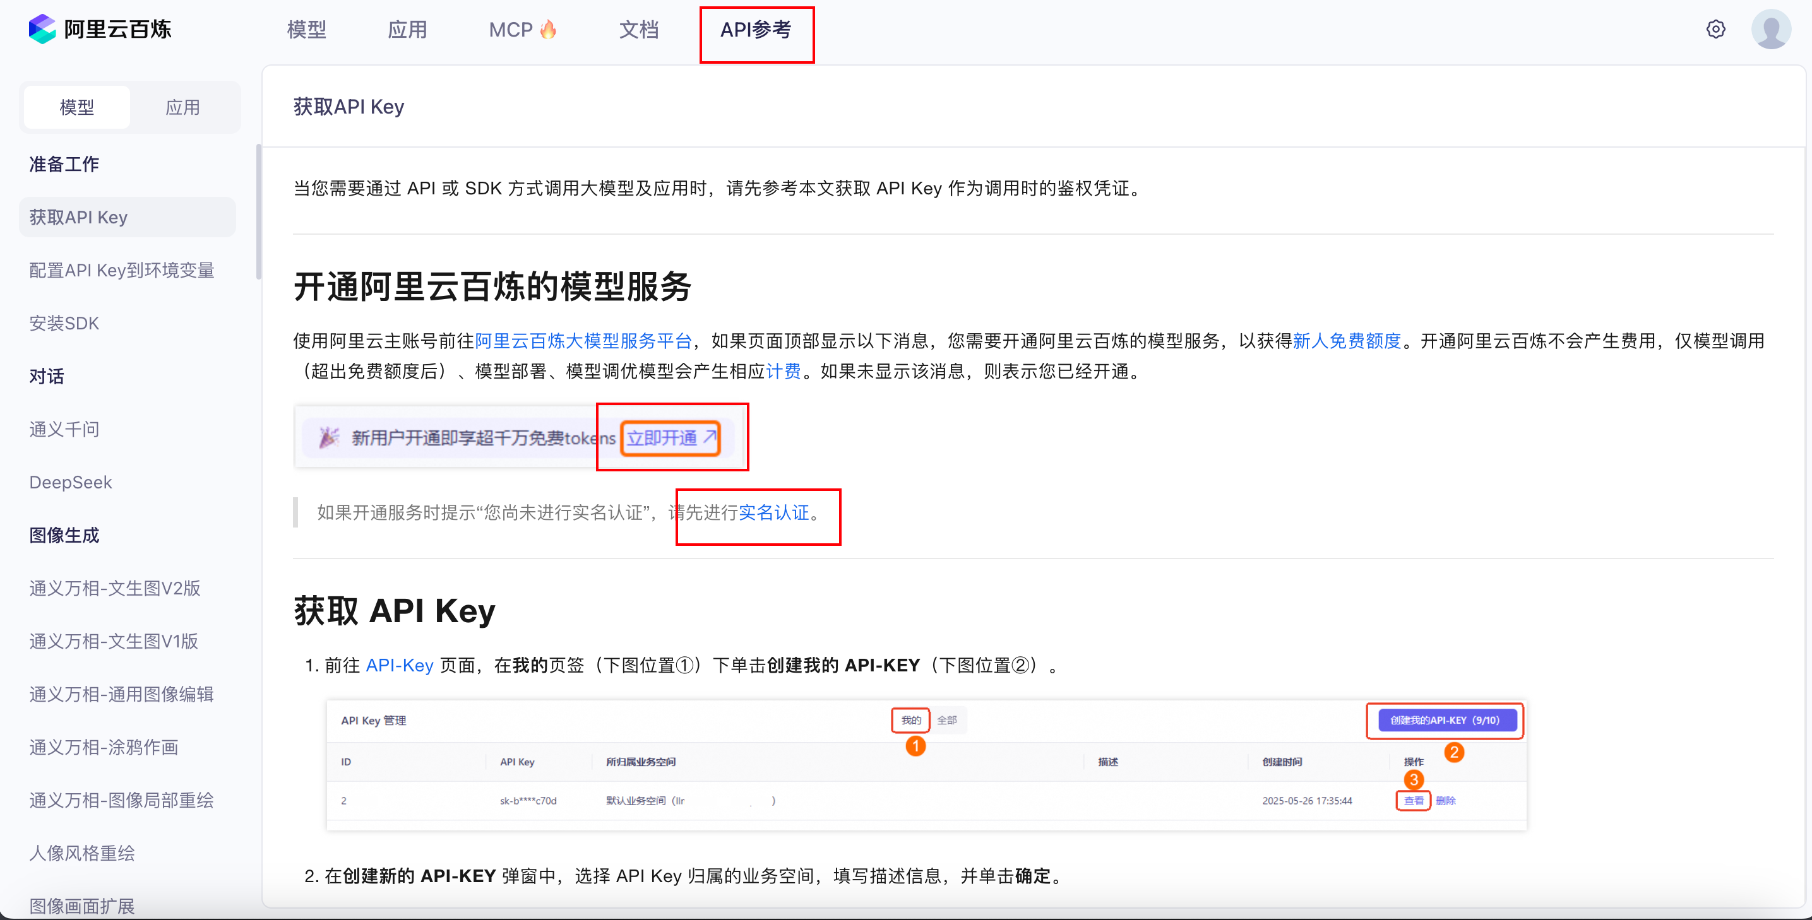Open DeepSeek in the sidebar

(x=70, y=482)
